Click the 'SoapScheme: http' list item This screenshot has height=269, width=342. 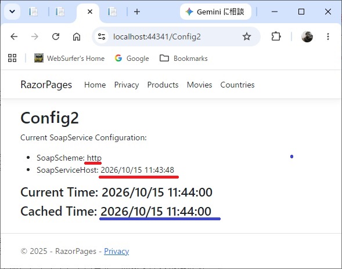point(69,158)
